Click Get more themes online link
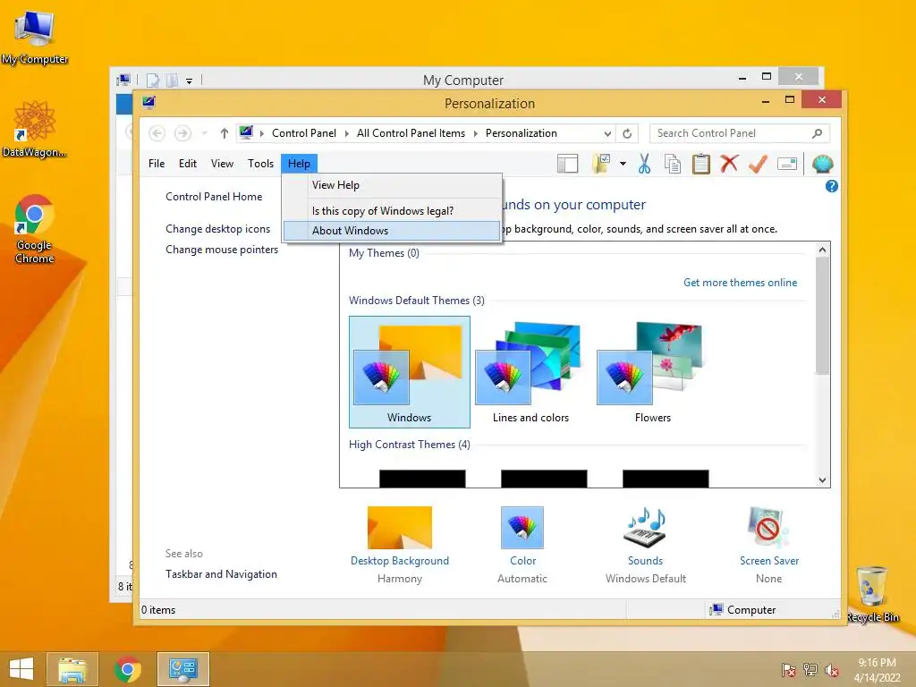Screen dimensions: 916x687 pos(740,283)
